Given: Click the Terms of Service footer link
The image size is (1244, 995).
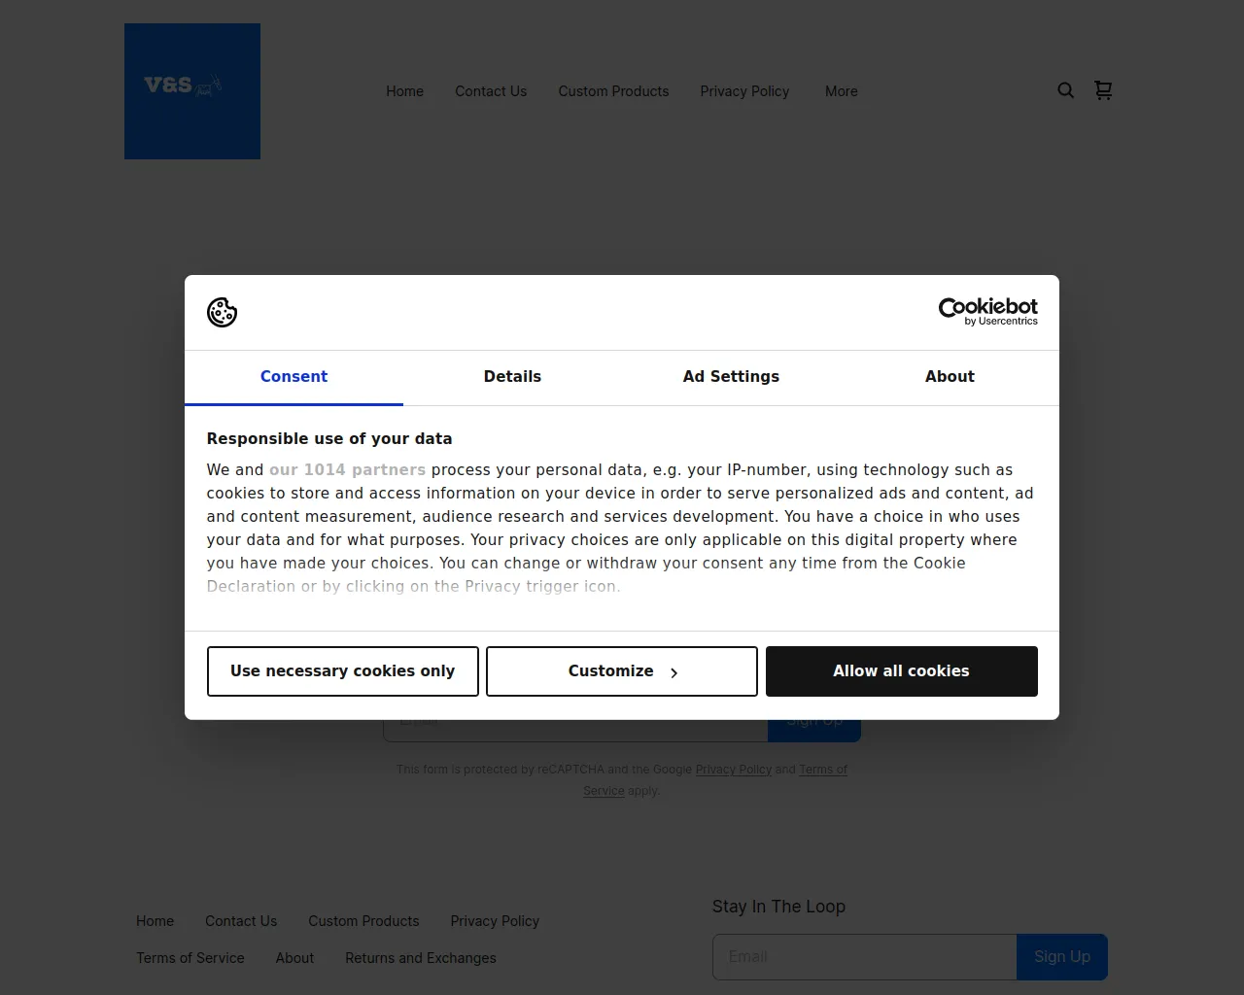Looking at the screenshot, I should click(190, 958).
